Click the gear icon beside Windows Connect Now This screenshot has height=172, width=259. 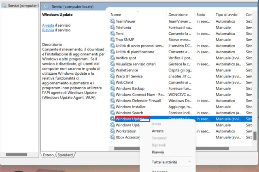[113, 94]
